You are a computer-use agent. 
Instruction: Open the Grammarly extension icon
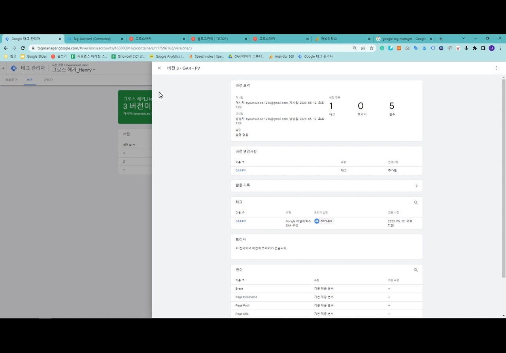pyautogui.click(x=382, y=48)
